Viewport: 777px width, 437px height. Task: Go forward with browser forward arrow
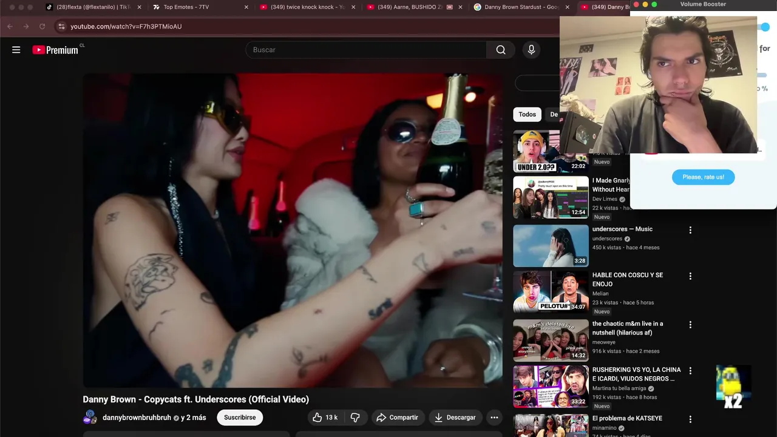click(25, 27)
